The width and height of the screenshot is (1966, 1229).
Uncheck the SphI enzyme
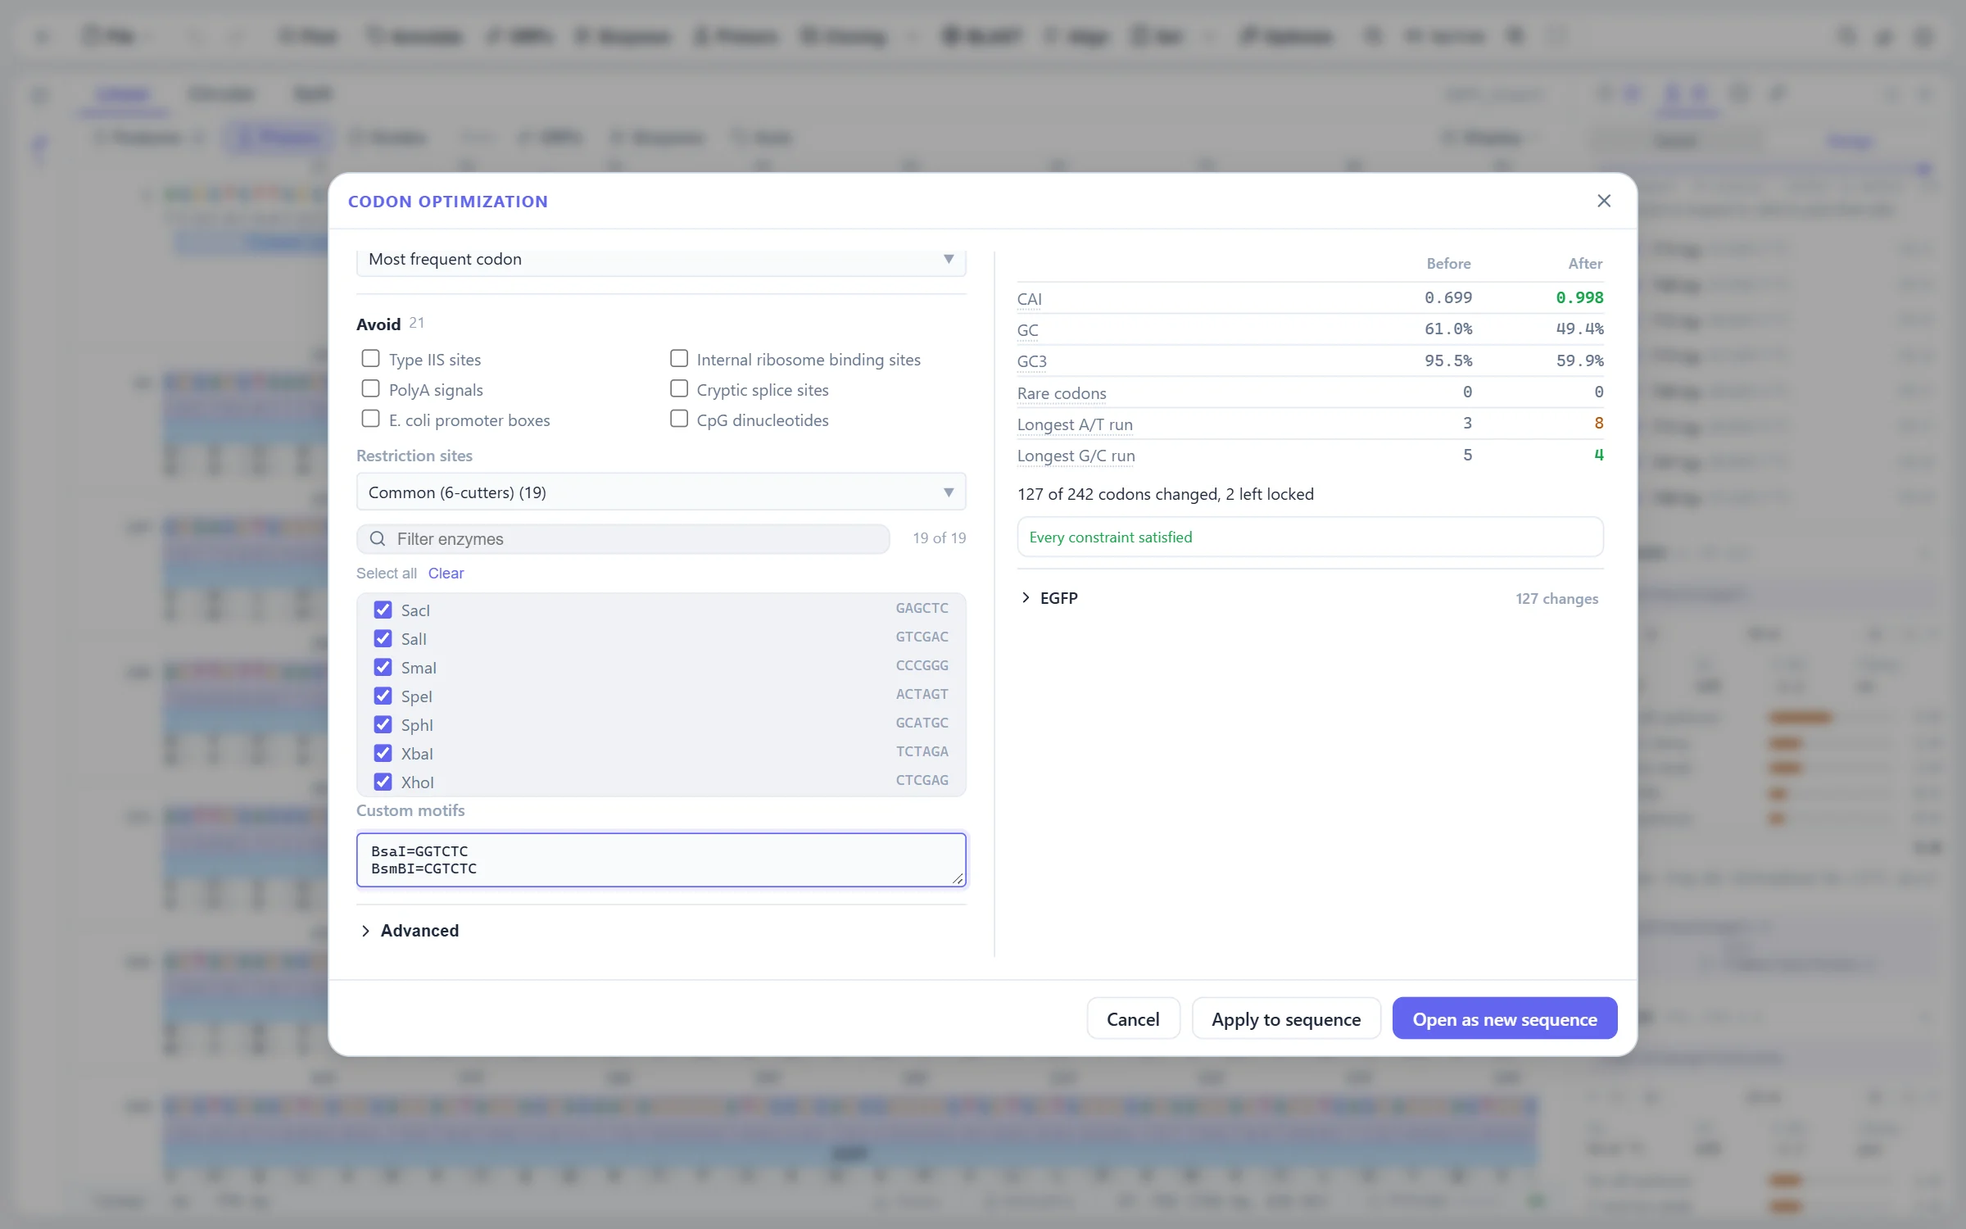coord(383,724)
